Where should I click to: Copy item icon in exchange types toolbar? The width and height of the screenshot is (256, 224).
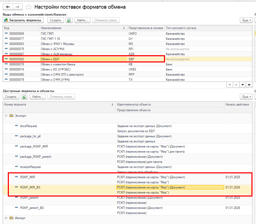click(69, 20)
